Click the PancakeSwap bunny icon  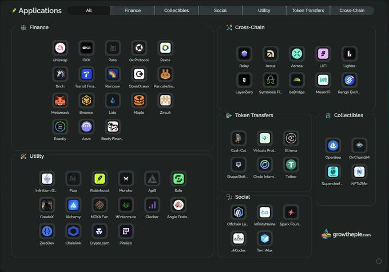pyautogui.click(x=165, y=74)
